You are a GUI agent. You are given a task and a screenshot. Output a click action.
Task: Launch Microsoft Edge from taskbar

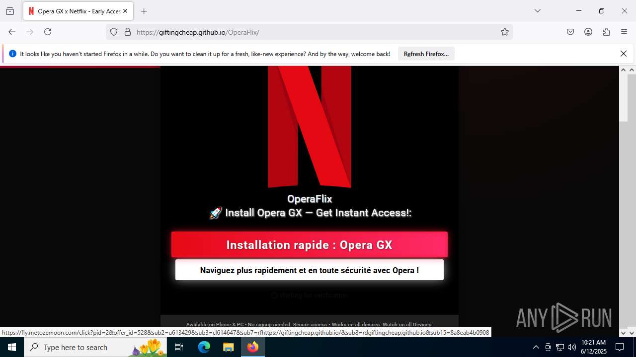[x=204, y=347]
